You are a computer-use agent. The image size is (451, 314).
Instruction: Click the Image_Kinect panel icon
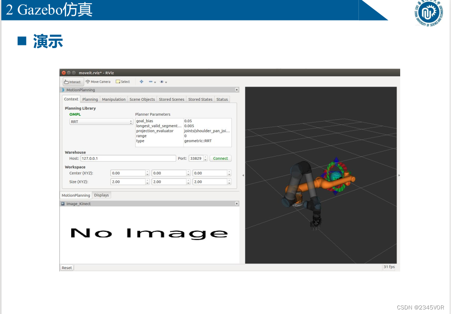[64, 203]
